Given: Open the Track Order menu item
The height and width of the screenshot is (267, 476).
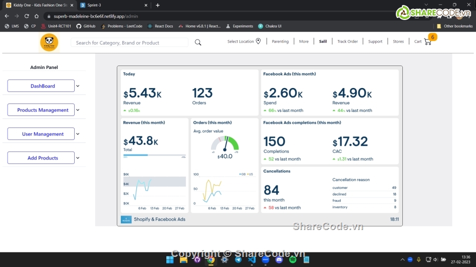Looking at the screenshot, I should click(347, 41).
